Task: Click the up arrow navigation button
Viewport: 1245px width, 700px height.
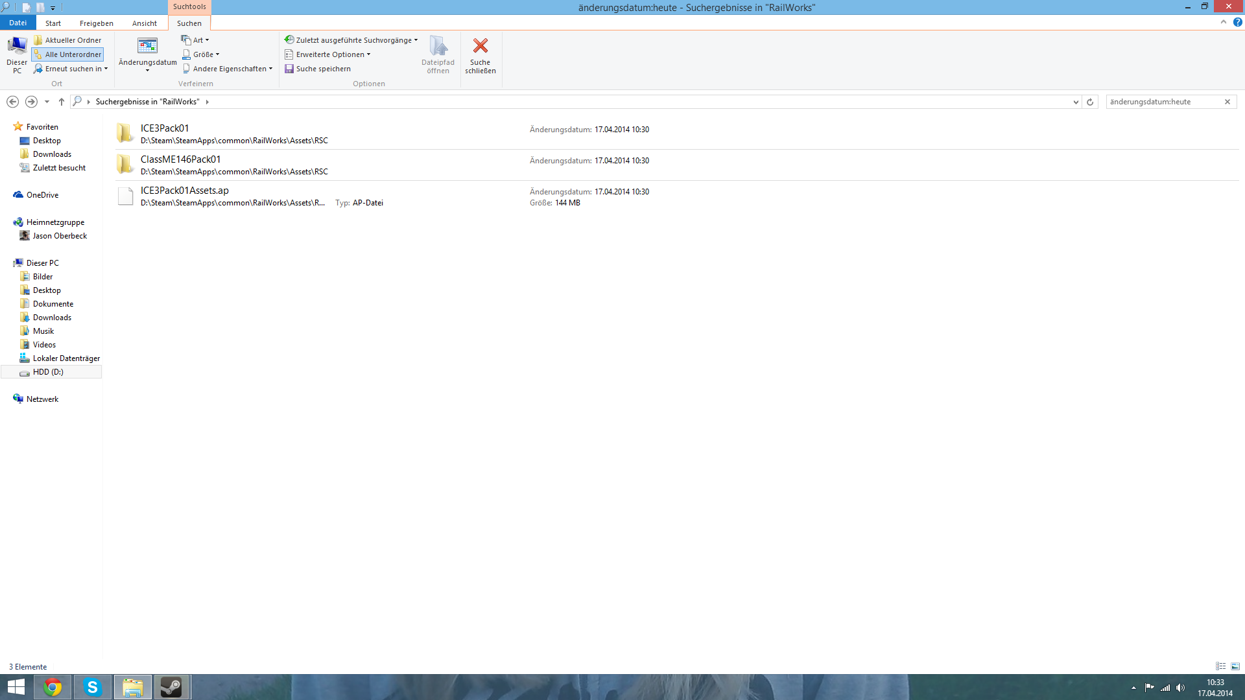Action: (62, 102)
